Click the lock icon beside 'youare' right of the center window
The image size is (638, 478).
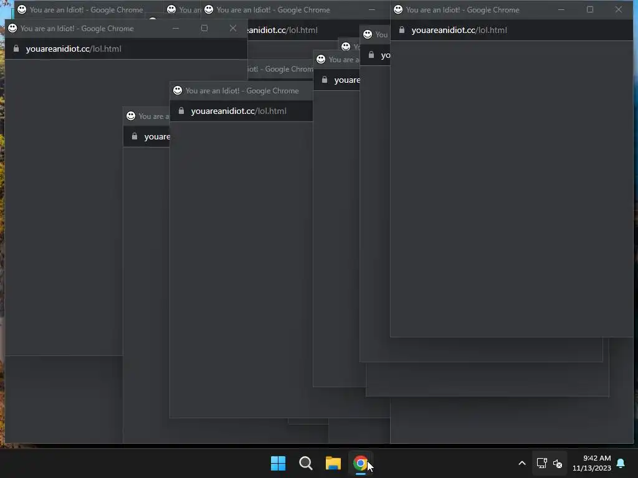(324, 80)
